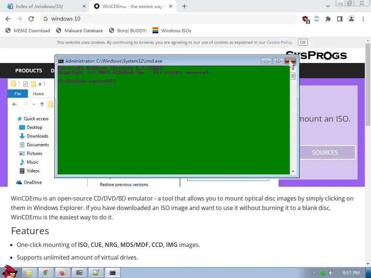Toggle the browser side panel icon

point(340,19)
